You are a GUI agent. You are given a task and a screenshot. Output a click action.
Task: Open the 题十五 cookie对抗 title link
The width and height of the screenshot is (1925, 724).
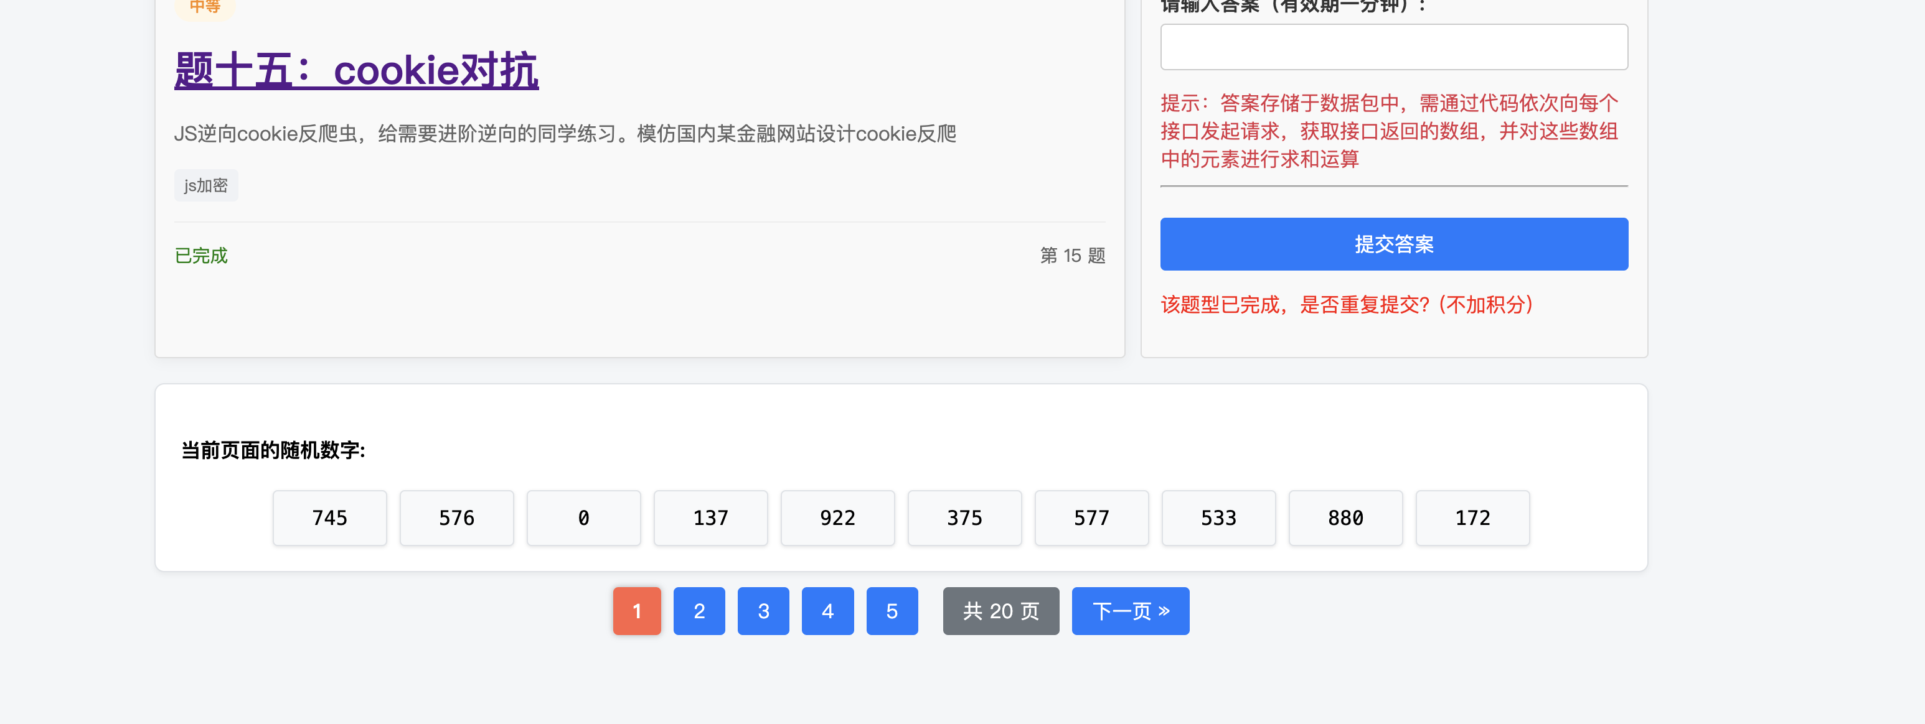point(355,71)
